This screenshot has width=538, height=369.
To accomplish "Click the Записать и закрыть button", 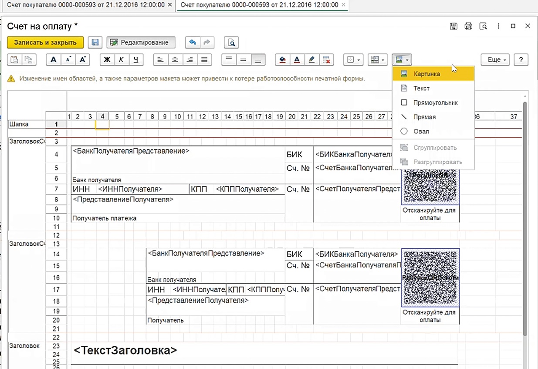I will (45, 42).
